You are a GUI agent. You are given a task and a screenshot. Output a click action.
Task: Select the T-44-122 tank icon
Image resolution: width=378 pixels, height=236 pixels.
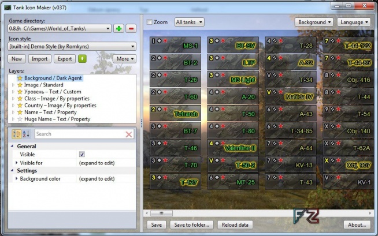point(349,45)
